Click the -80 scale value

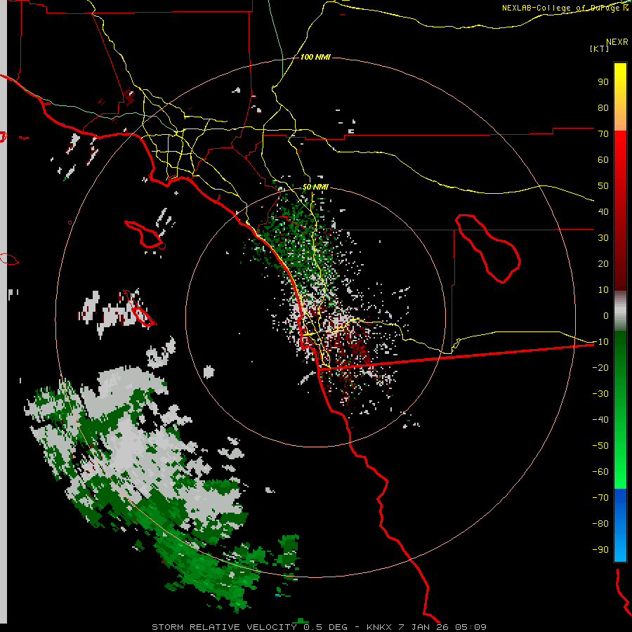tap(600, 524)
